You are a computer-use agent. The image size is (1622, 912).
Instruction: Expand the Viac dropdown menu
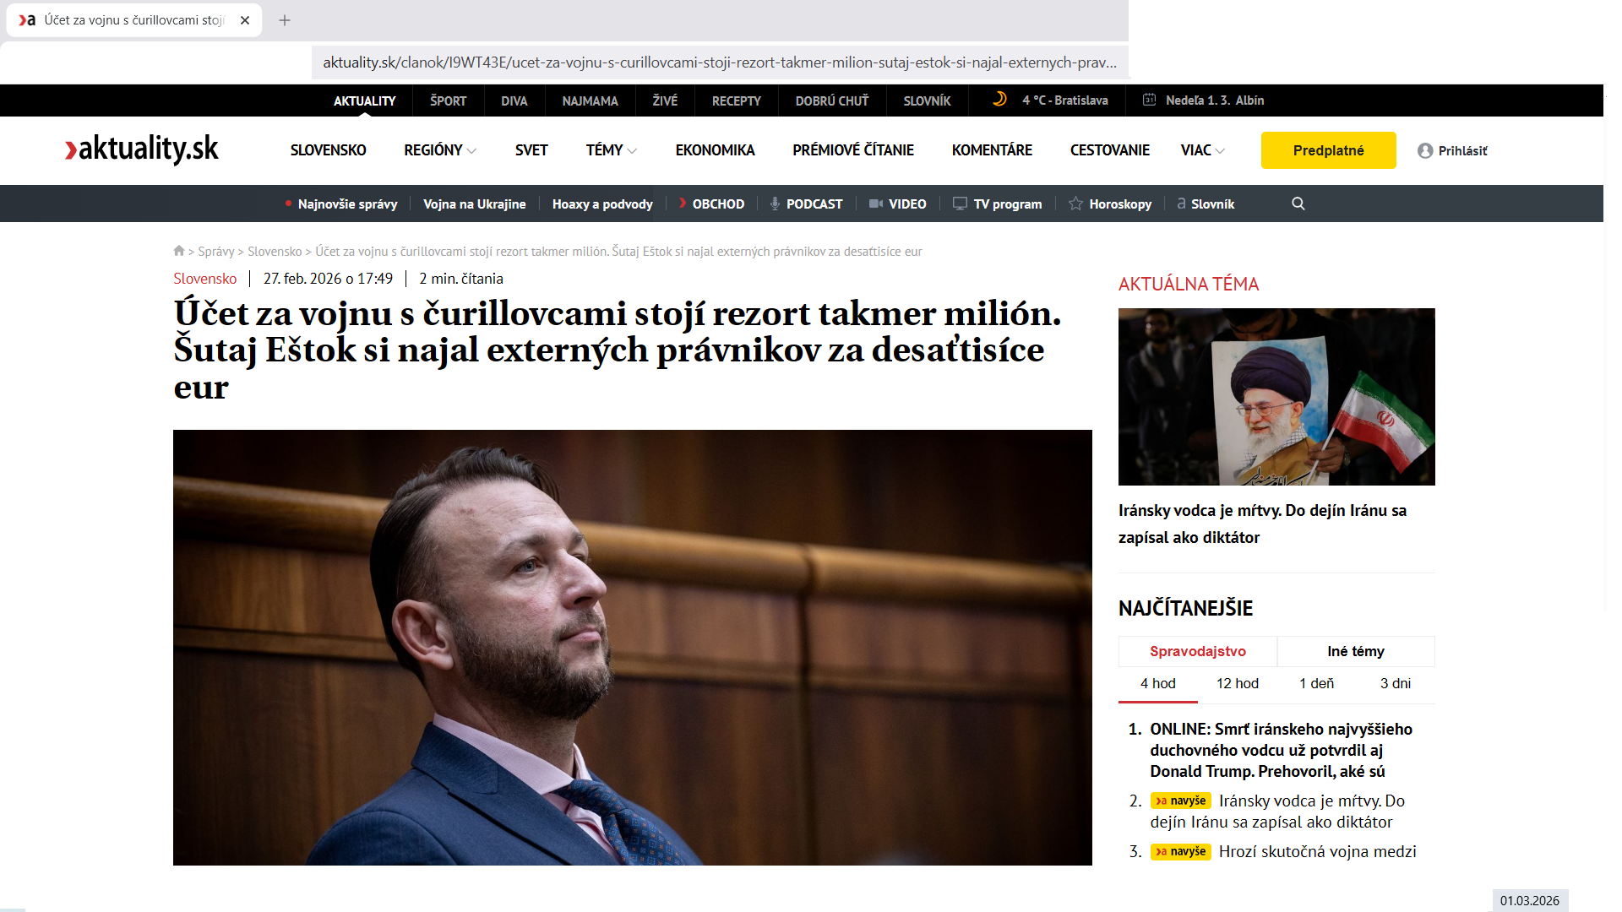(1202, 150)
